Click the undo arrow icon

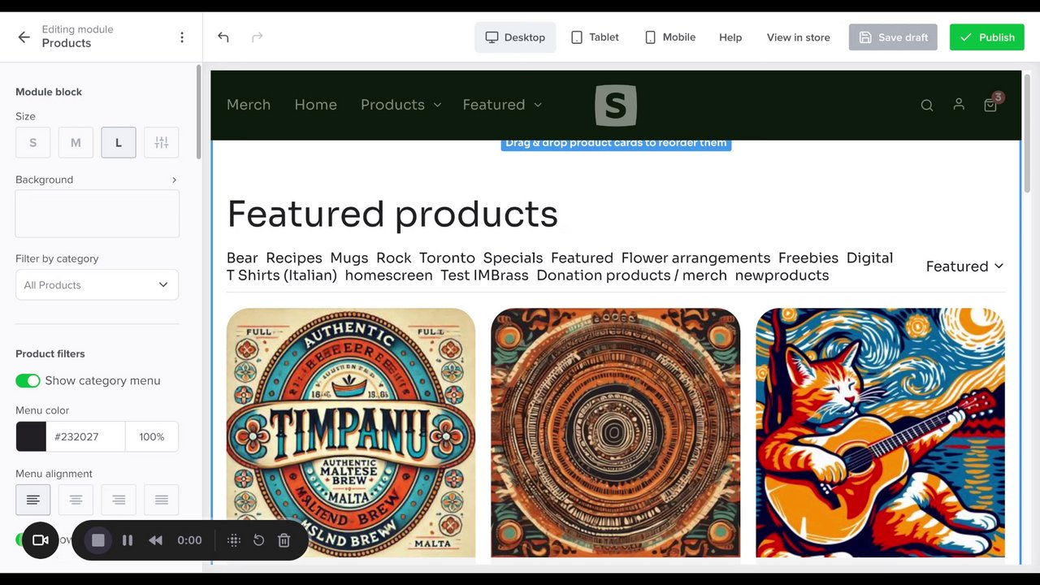click(223, 37)
